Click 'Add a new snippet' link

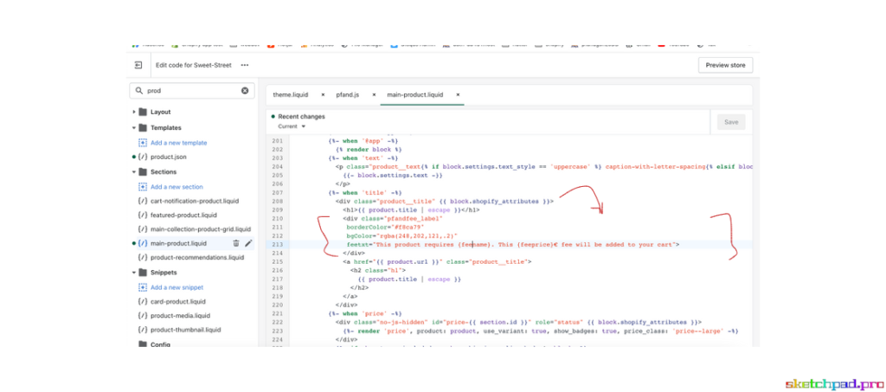177,287
